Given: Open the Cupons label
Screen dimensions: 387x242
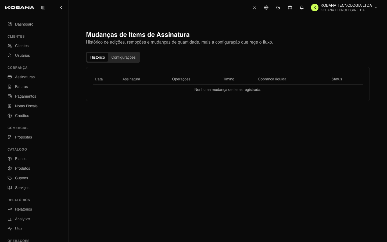Looking at the screenshot, I should tap(21, 178).
